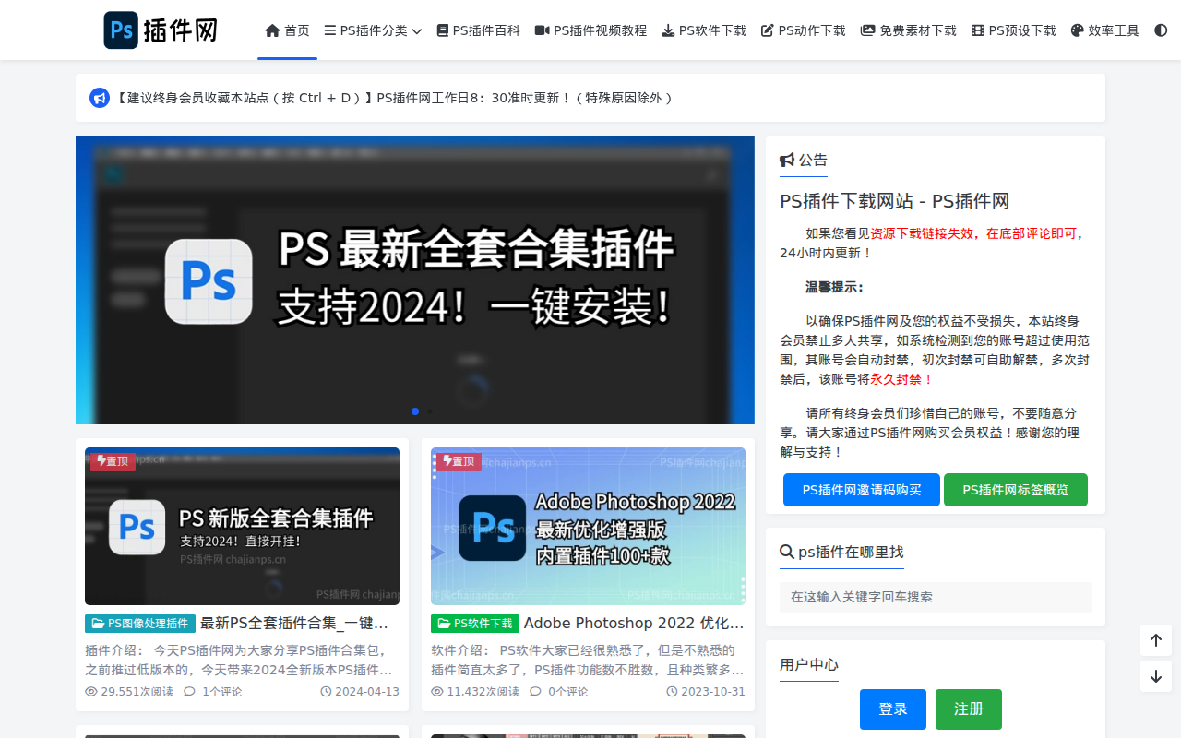Open the PS软件下载 menu item

coord(704,30)
